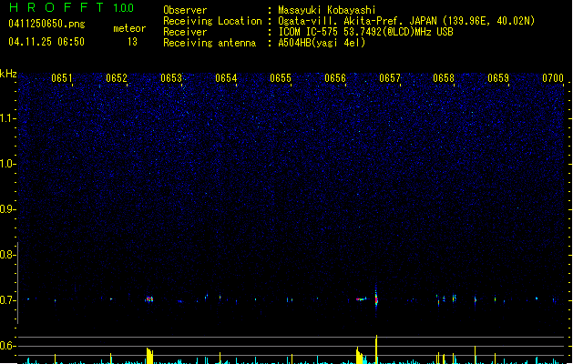Click the Receiving antenna label

pyautogui.click(x=210, y=43)
